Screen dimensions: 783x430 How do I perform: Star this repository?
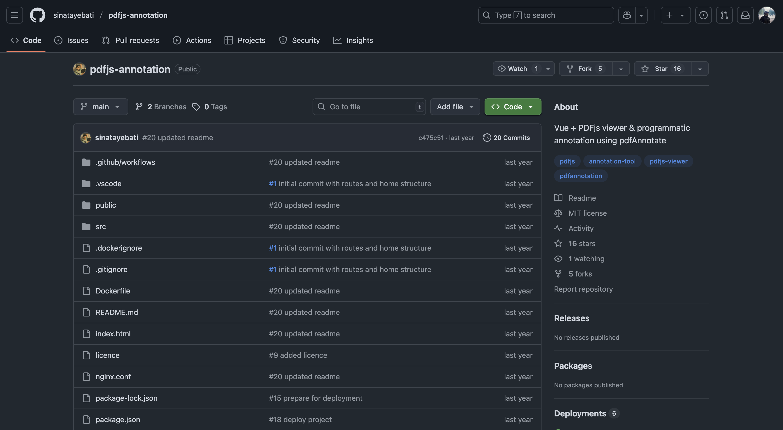[663, 69]
